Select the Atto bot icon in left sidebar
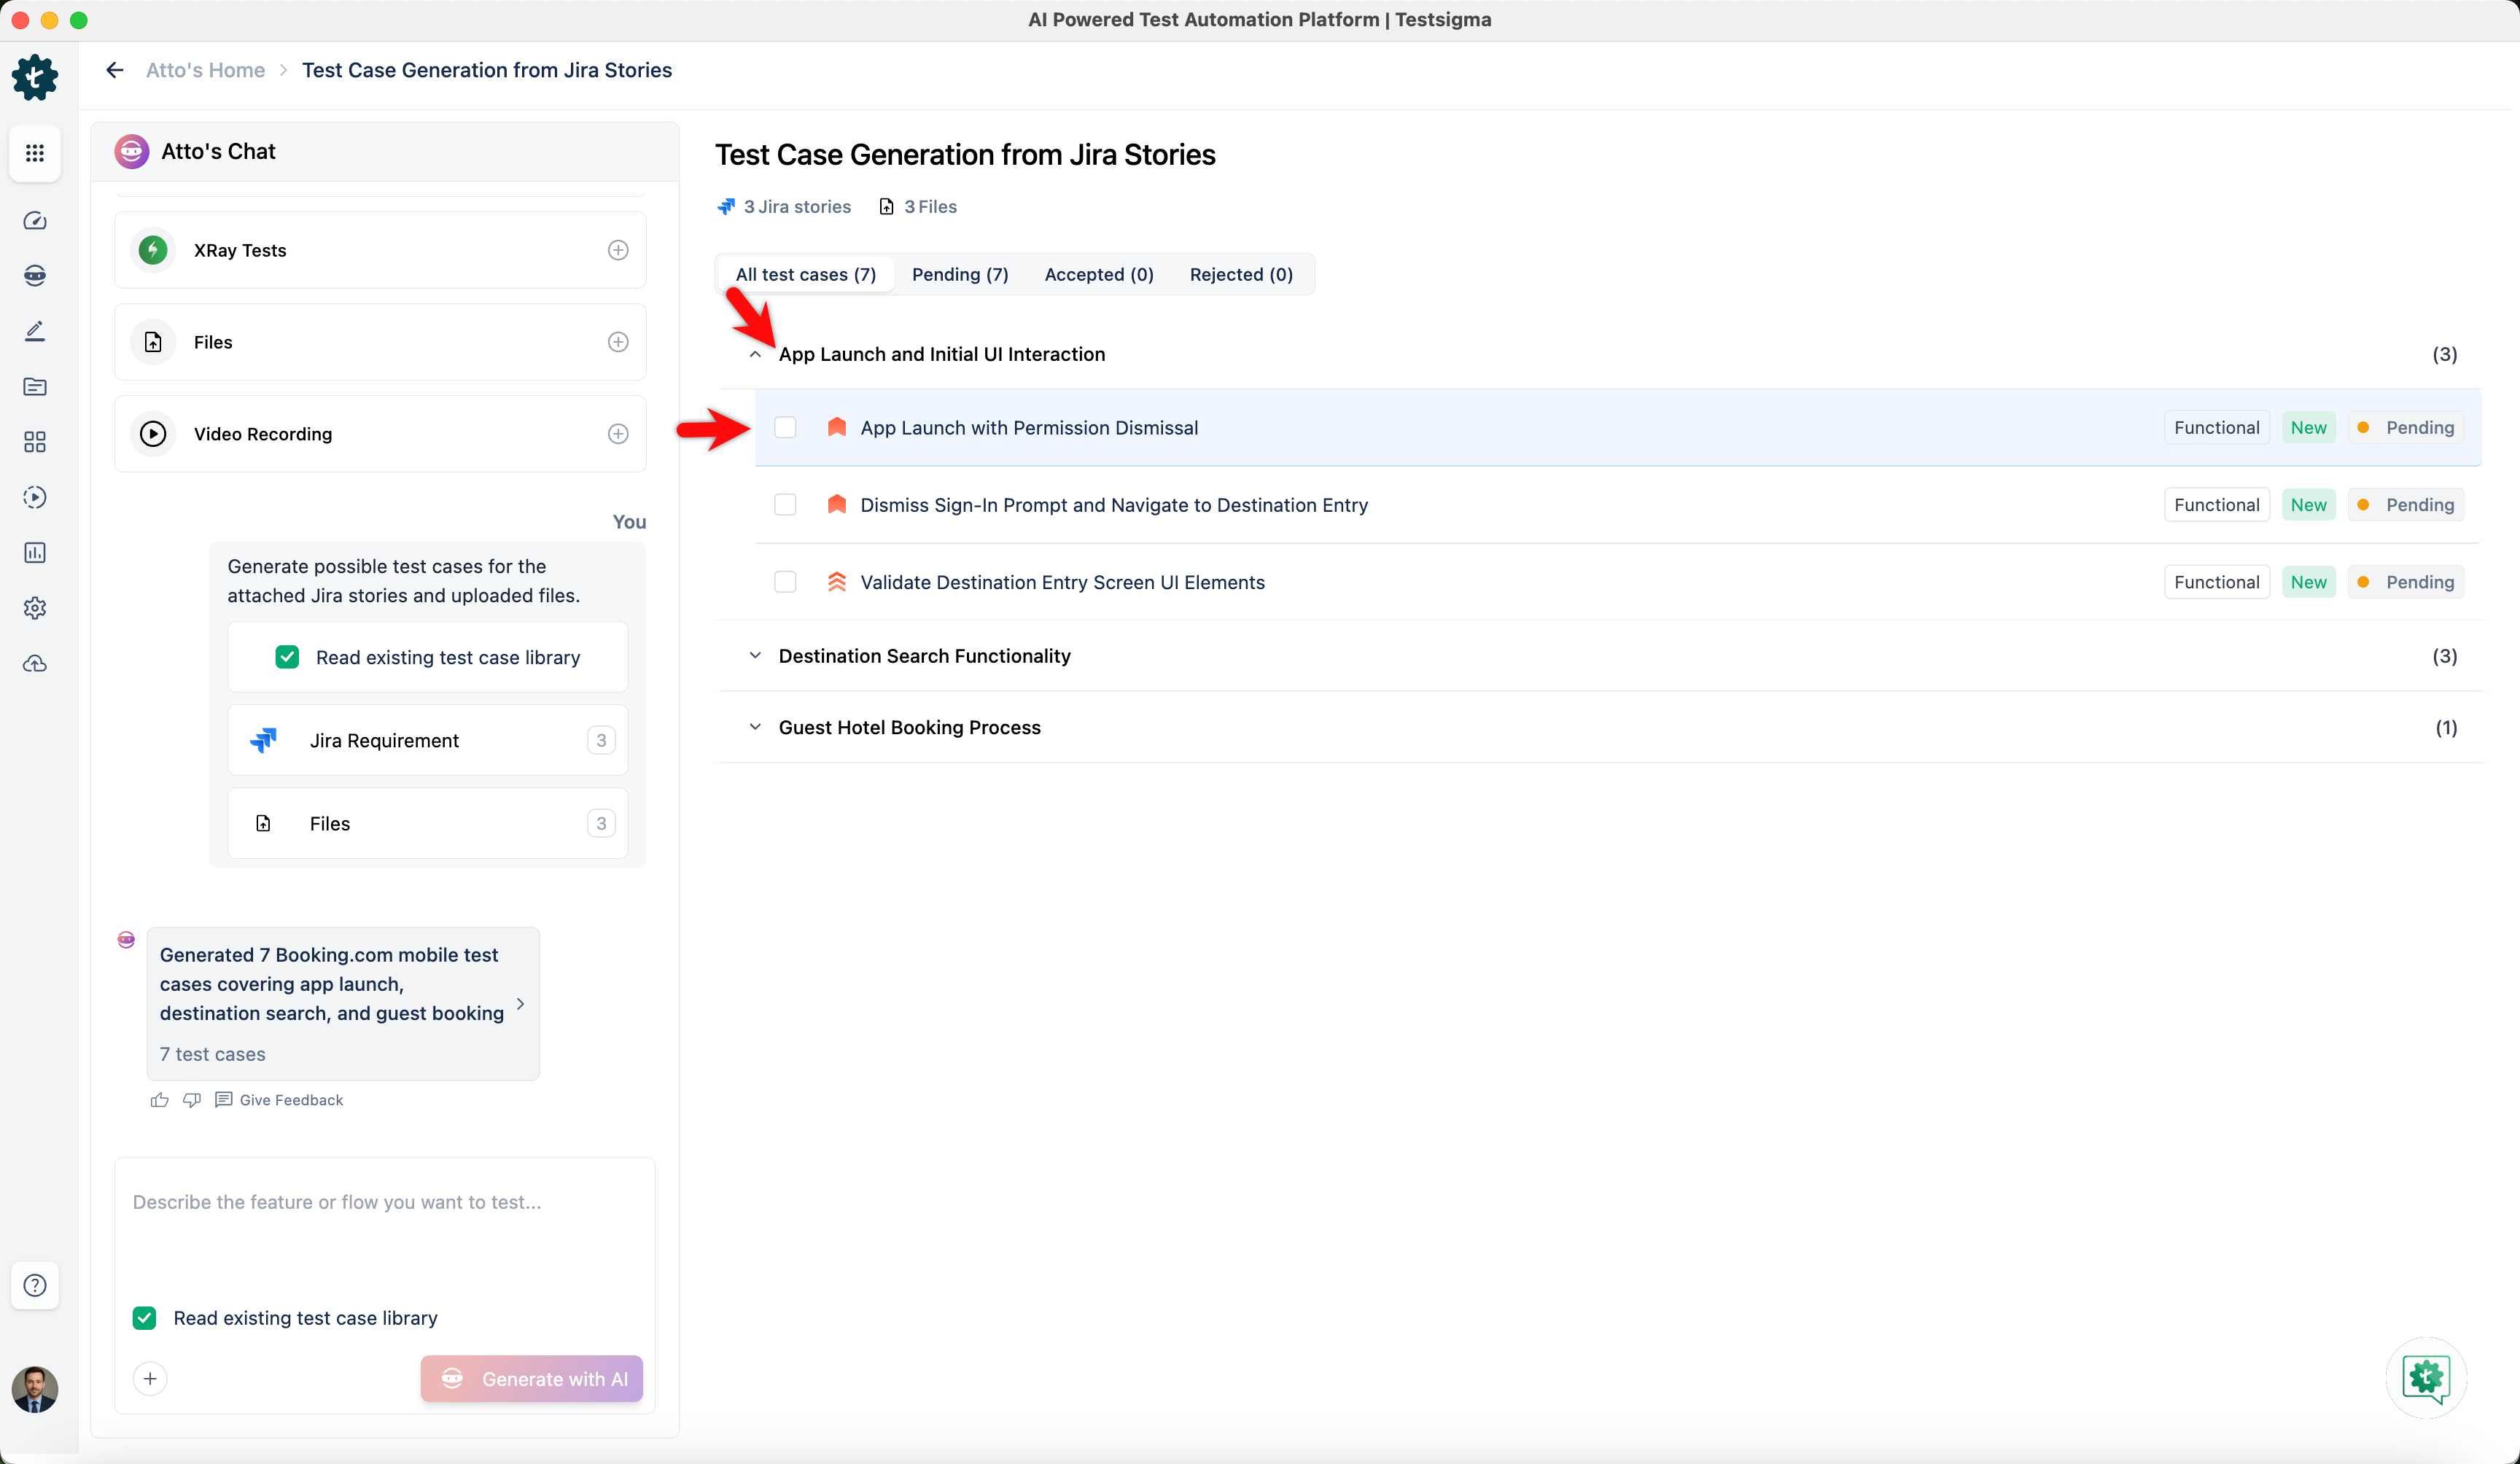The height and width of the screenshot is (1464, 2520). 35,276
